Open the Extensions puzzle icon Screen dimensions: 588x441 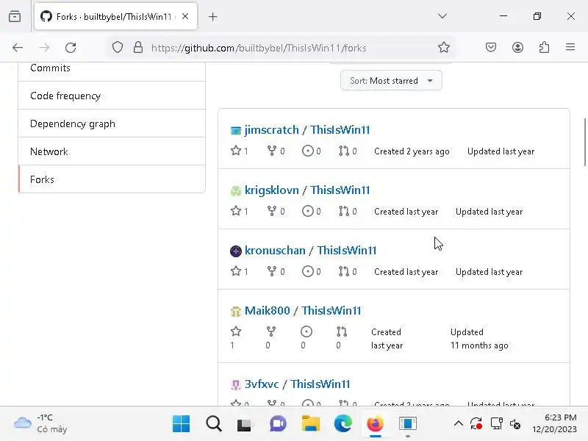[x=544, y=47]
